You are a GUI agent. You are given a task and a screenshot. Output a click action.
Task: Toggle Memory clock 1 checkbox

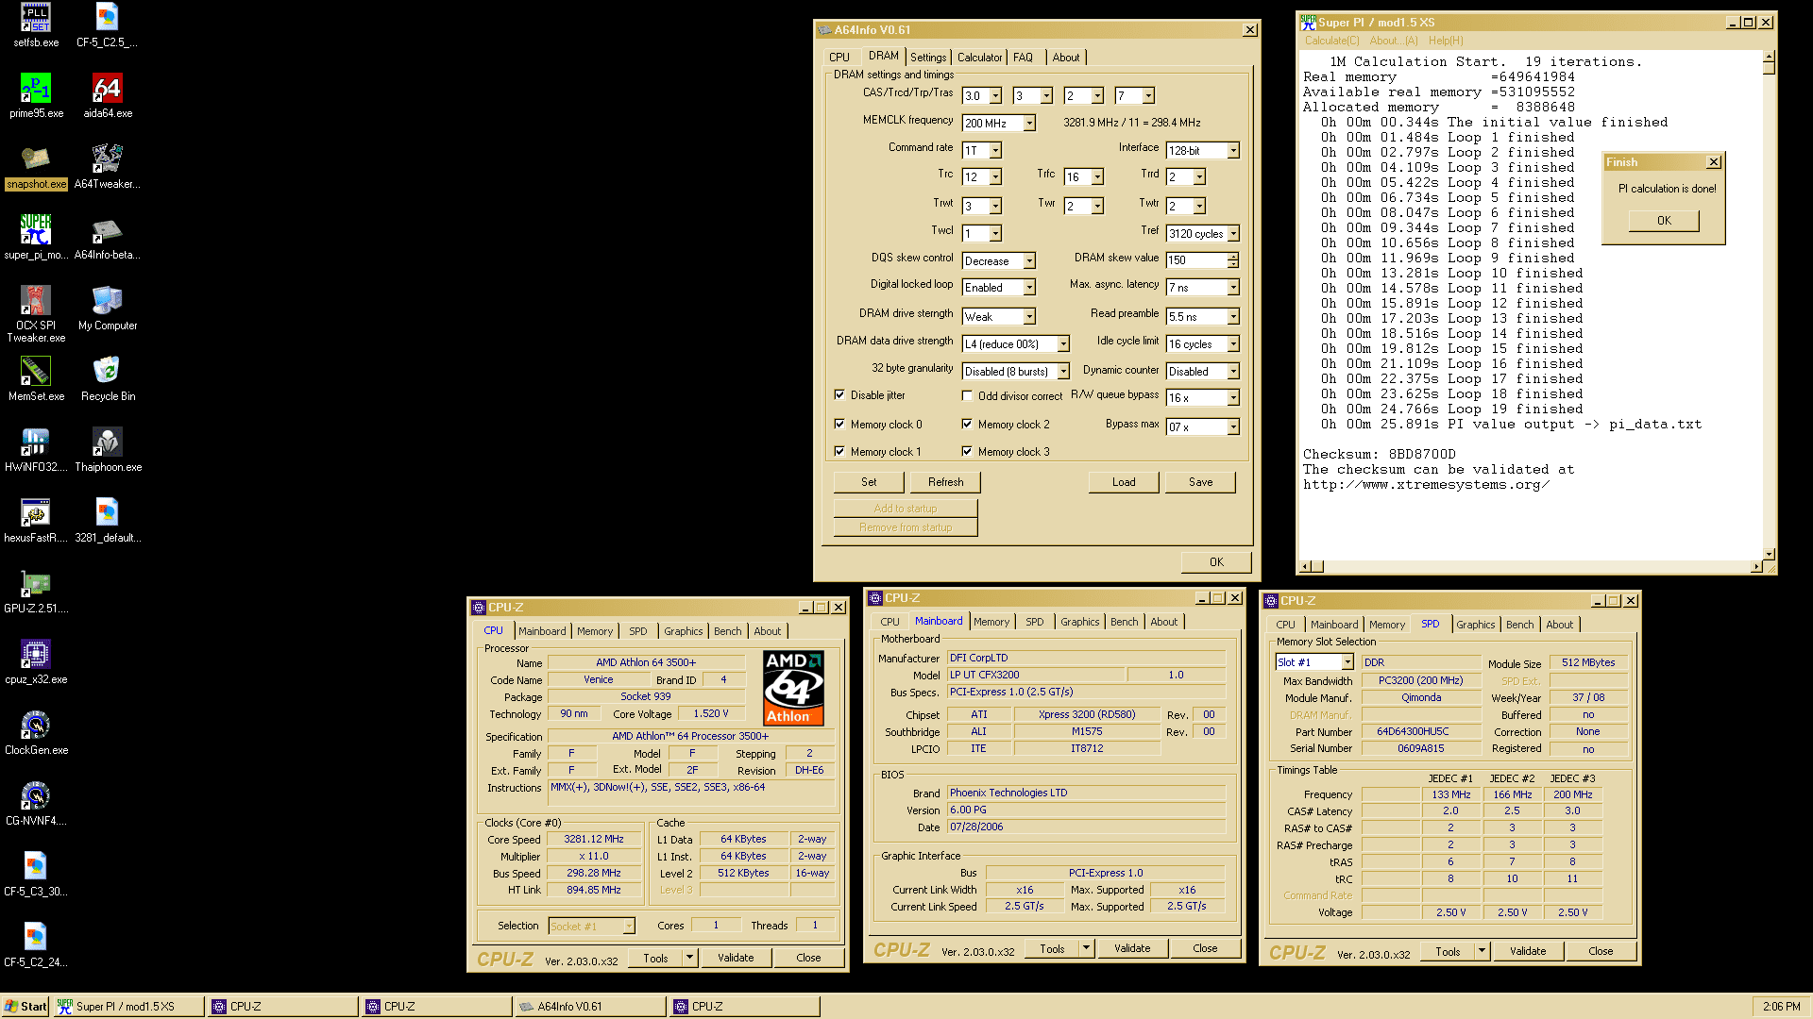click(839, 451)
